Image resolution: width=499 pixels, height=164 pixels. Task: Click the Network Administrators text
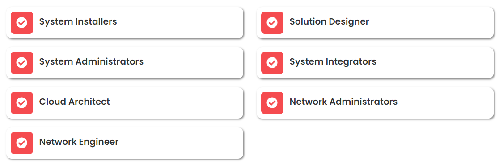tap(343, 102)
